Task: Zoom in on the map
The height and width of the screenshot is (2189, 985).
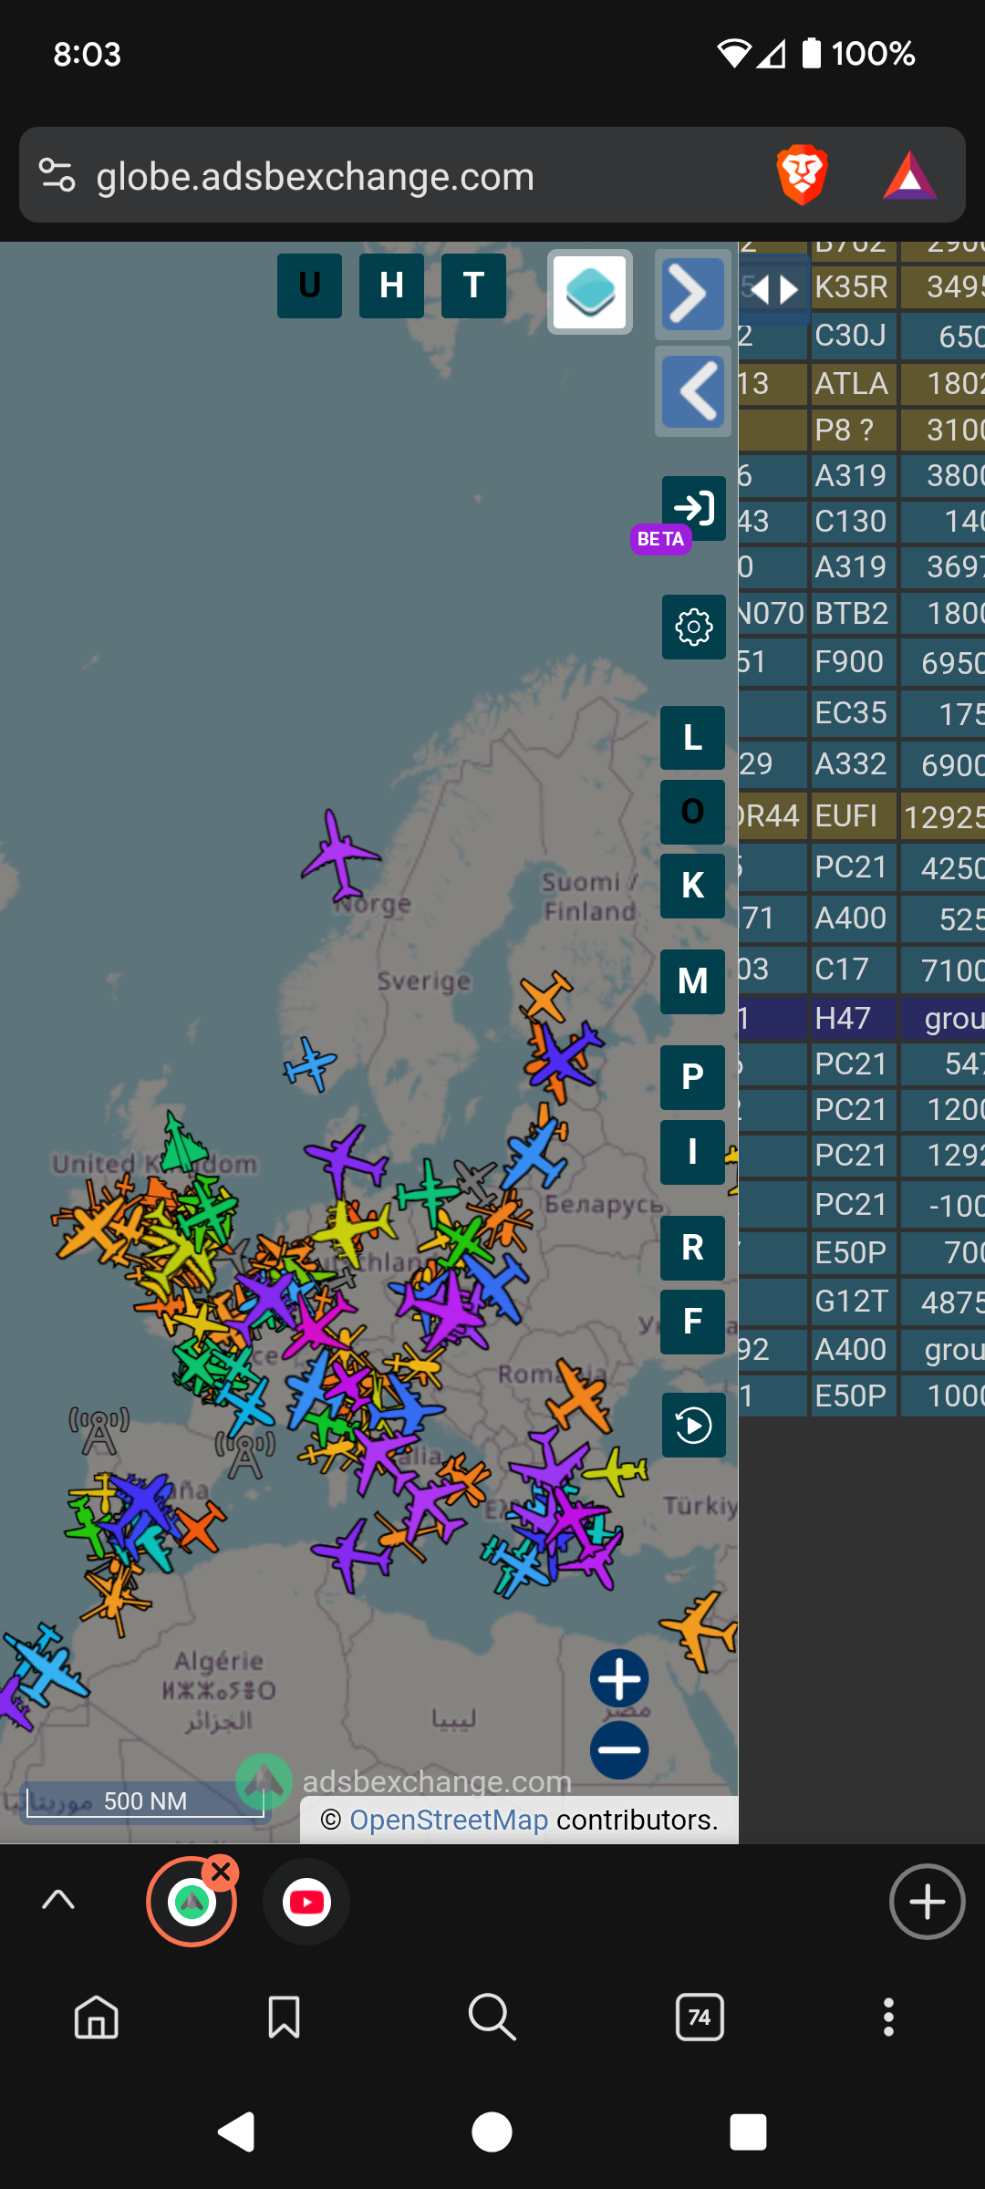Action: (619, 1678)
